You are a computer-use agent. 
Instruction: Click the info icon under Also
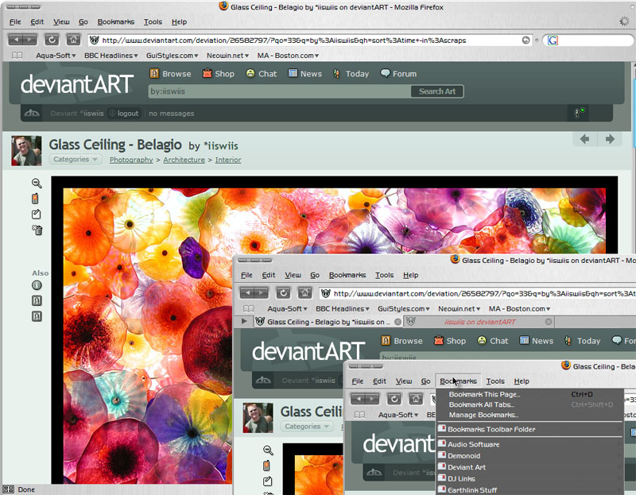(x=37, y=285)
